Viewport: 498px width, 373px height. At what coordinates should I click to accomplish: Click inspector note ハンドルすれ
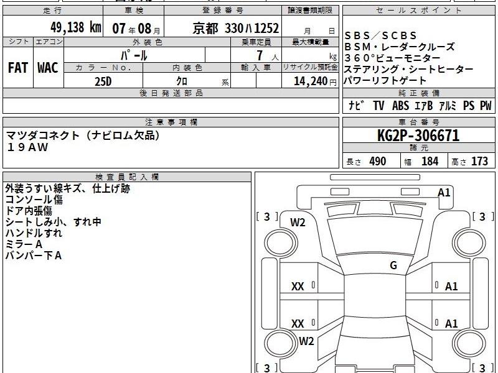click(34, 233)
